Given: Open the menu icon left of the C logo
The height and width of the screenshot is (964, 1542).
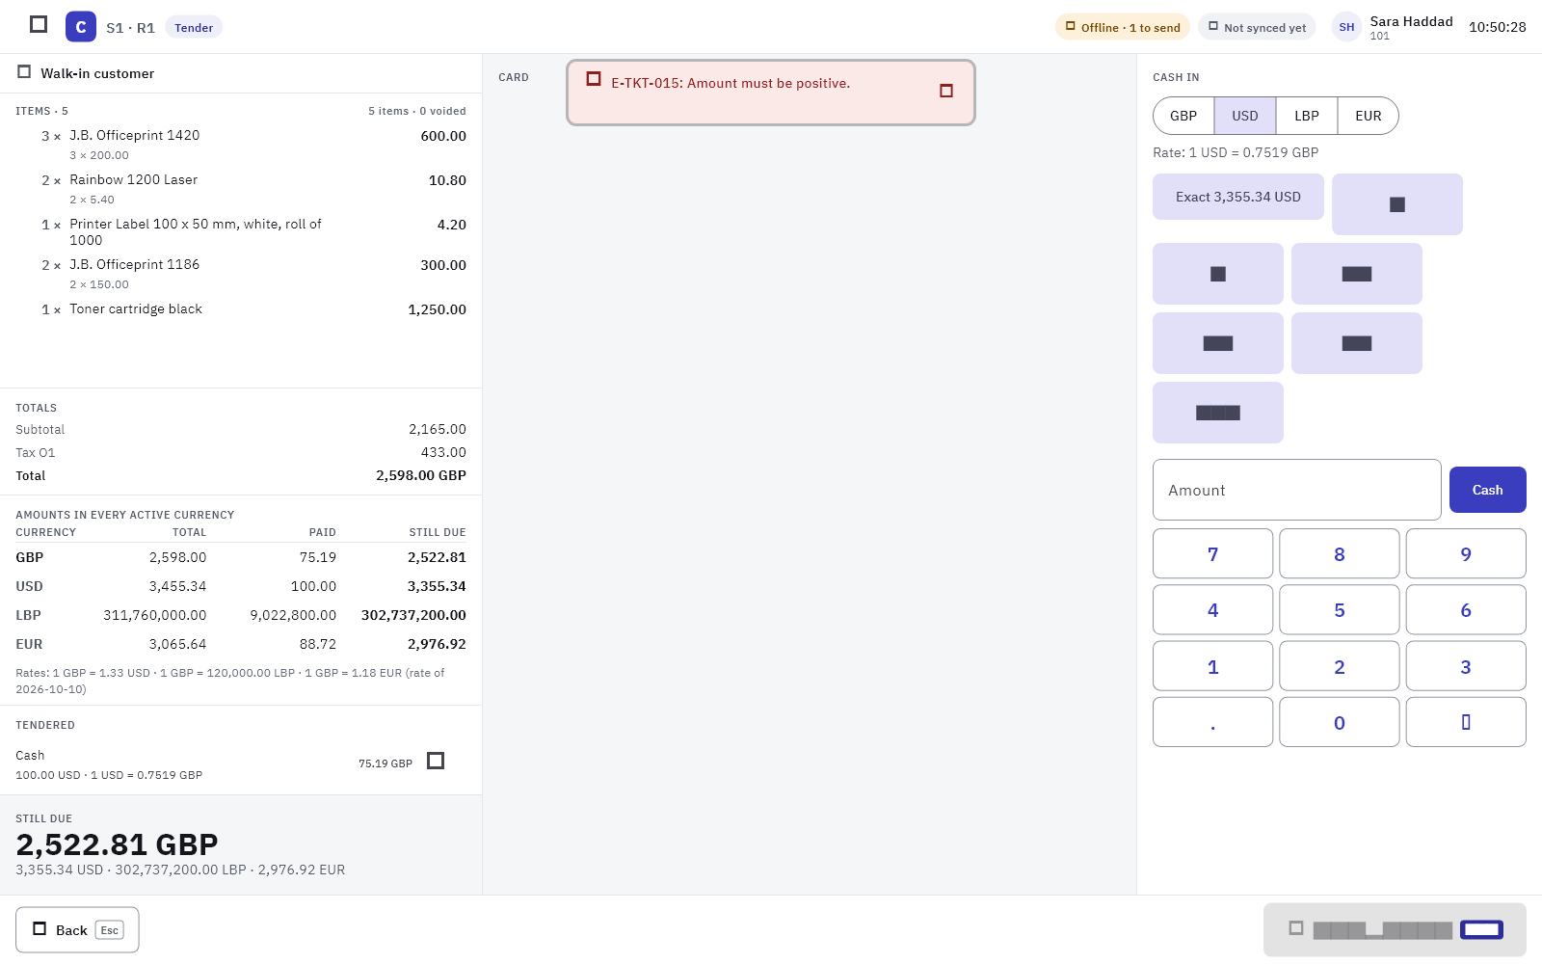Looking at the screenshot, I should click(x=39, y=24).
